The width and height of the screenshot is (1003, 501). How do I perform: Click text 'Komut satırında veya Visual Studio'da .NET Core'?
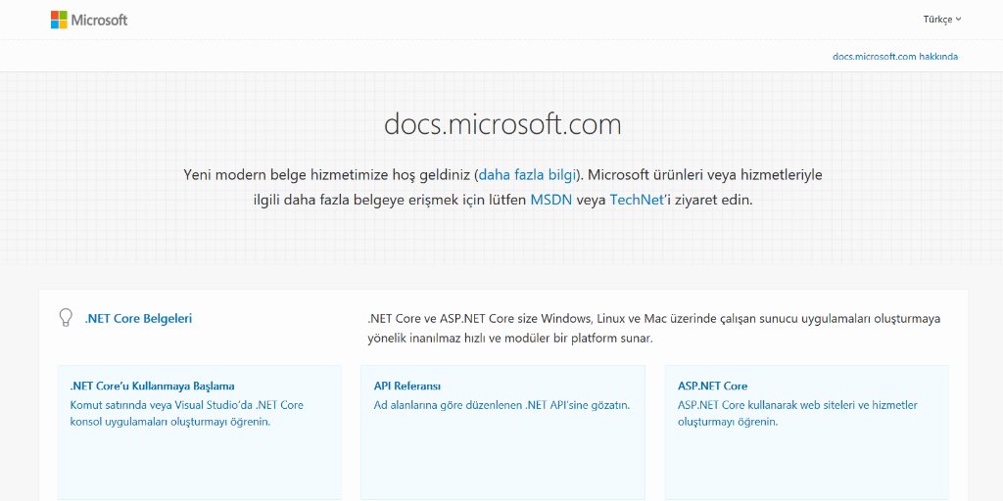(186, 405)
